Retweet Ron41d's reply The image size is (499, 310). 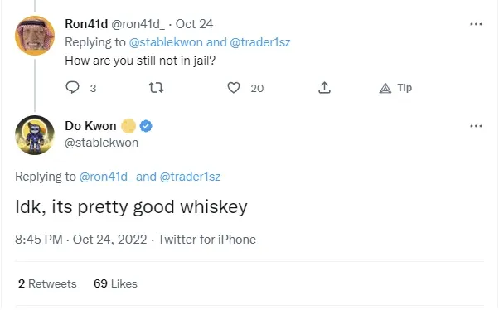[x=157, y=87]
